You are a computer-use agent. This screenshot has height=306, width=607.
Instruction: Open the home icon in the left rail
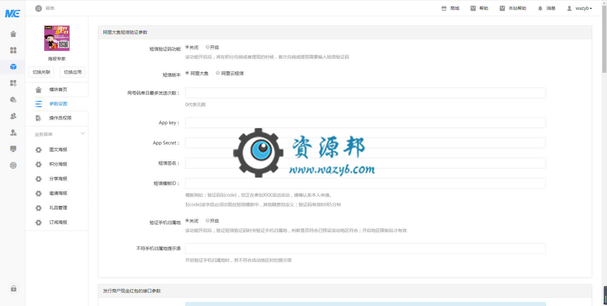click(x=13, y=34)
